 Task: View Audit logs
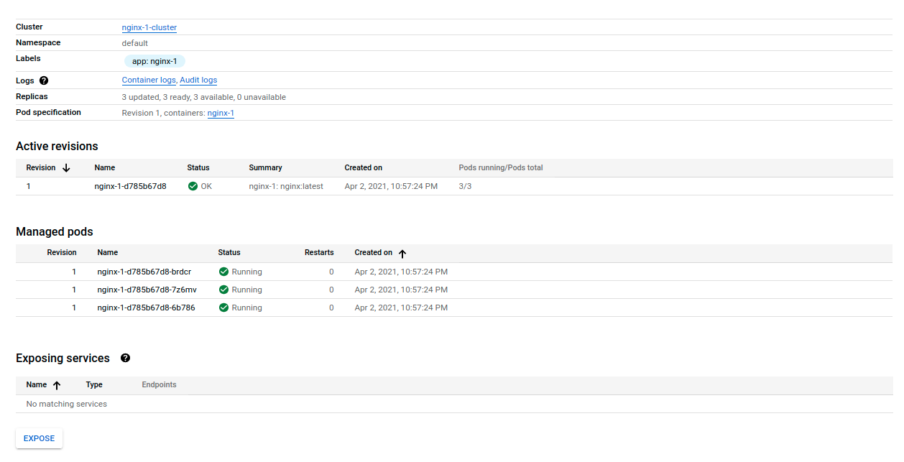coord(198,80)
